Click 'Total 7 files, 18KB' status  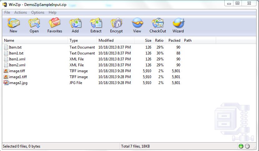[x=135, y=146]
